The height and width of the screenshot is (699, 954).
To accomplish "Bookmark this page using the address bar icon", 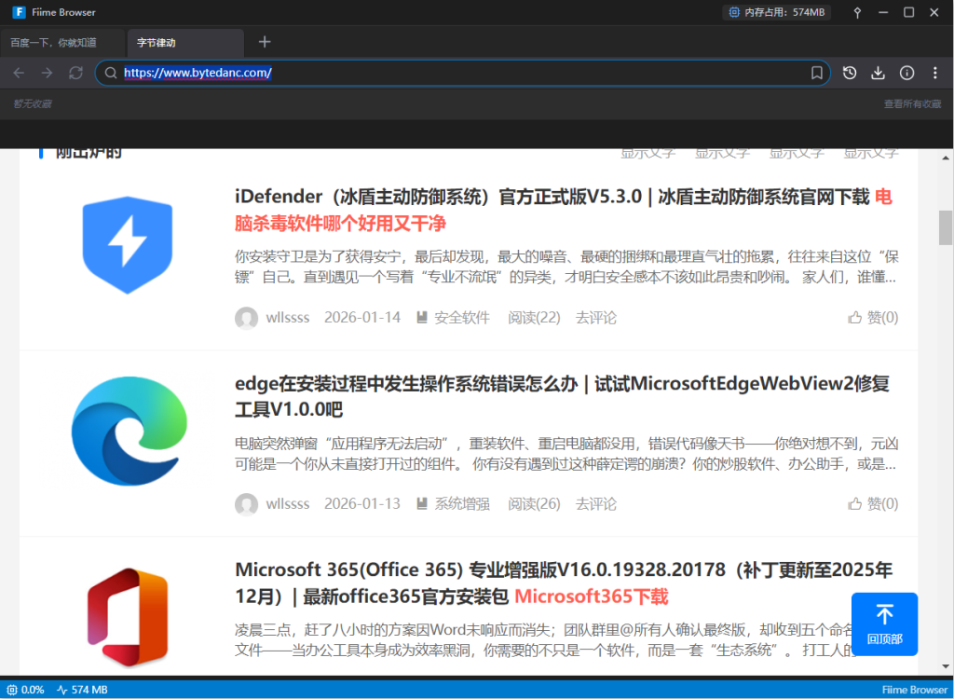I will 816,73.
